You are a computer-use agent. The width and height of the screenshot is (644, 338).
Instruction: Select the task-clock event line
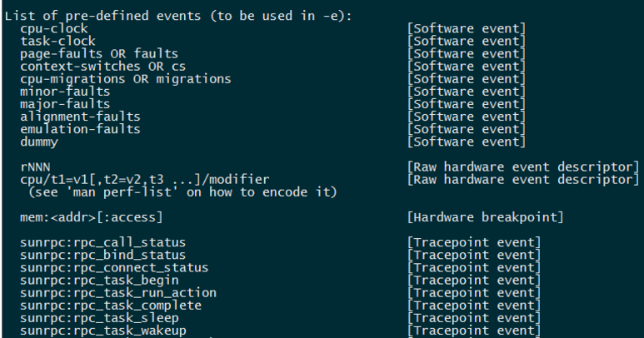click(58, 41)
